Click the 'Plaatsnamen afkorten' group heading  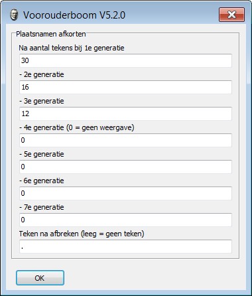click(x=51, y=34)
